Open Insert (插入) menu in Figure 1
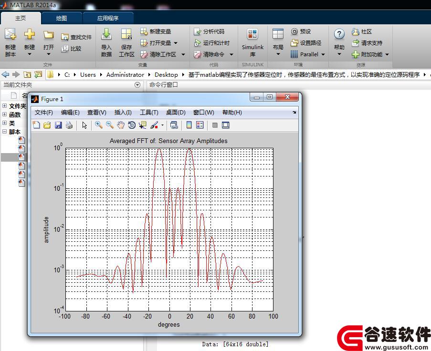Screen dimensions: 431x351 pos(123,113)
